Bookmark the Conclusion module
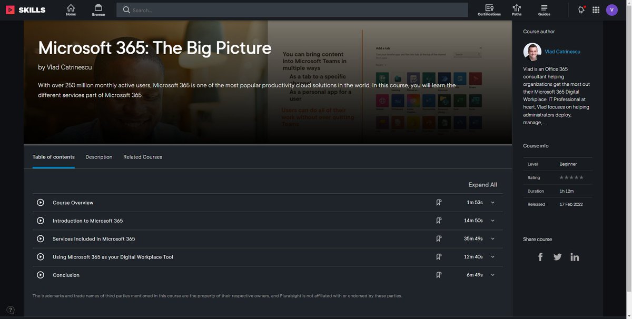This screenshot has width=632, height=319. pos(439,275)
